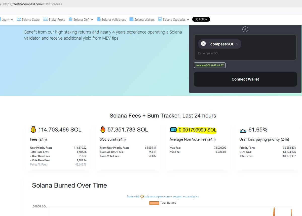
Task: Click the Connect Wallet button
Action: click(x=245, y=79)
